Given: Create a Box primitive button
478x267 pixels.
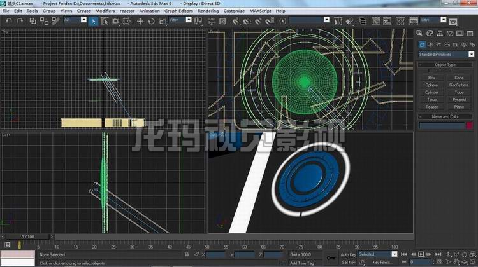Looking at the screenshot, I should coord(431,78).
